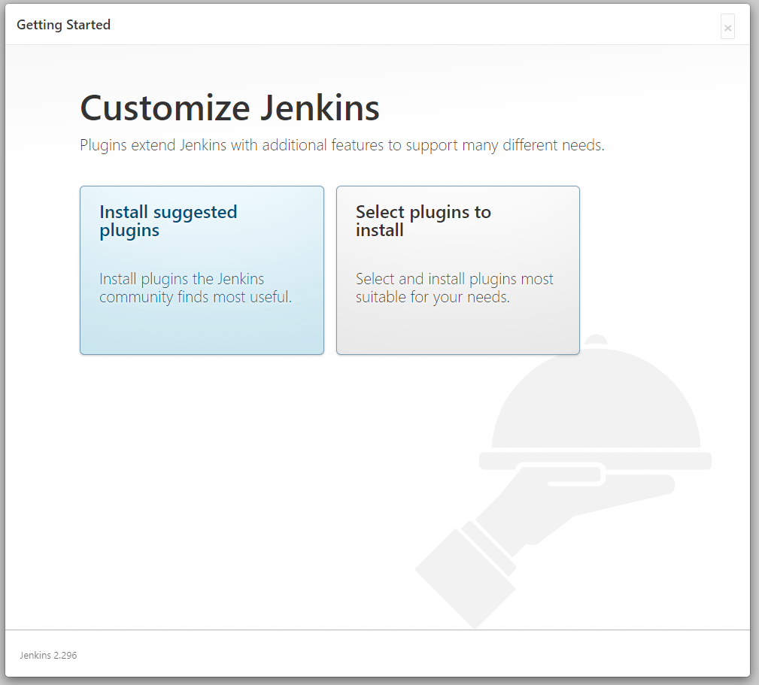Screen dimensions: 759x685
Task: Click the 'Plugins extend Jenkins' description text
Action: (342, 145)
